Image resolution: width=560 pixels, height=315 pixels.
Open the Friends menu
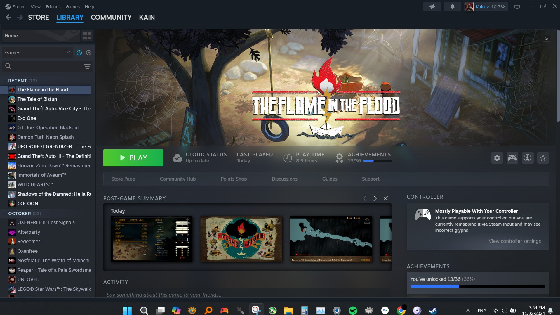[53, 7]
